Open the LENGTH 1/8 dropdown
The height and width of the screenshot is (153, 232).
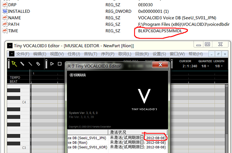(219, 66)
